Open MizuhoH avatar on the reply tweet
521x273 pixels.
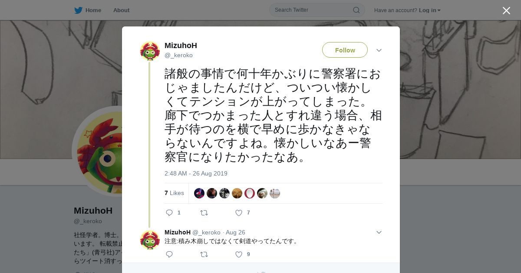(x=150, y=239)
